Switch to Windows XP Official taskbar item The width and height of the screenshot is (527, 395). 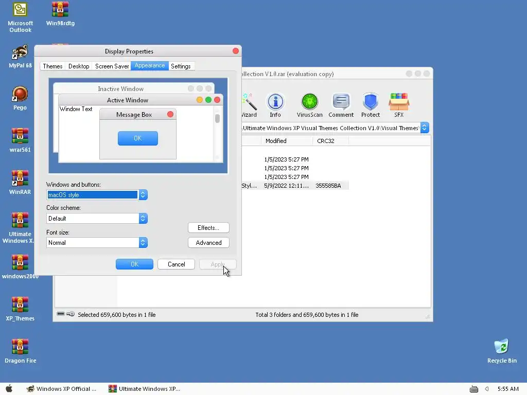(62, 389)
